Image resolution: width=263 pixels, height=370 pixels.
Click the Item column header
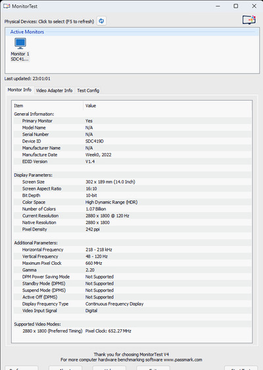(48, 106)
